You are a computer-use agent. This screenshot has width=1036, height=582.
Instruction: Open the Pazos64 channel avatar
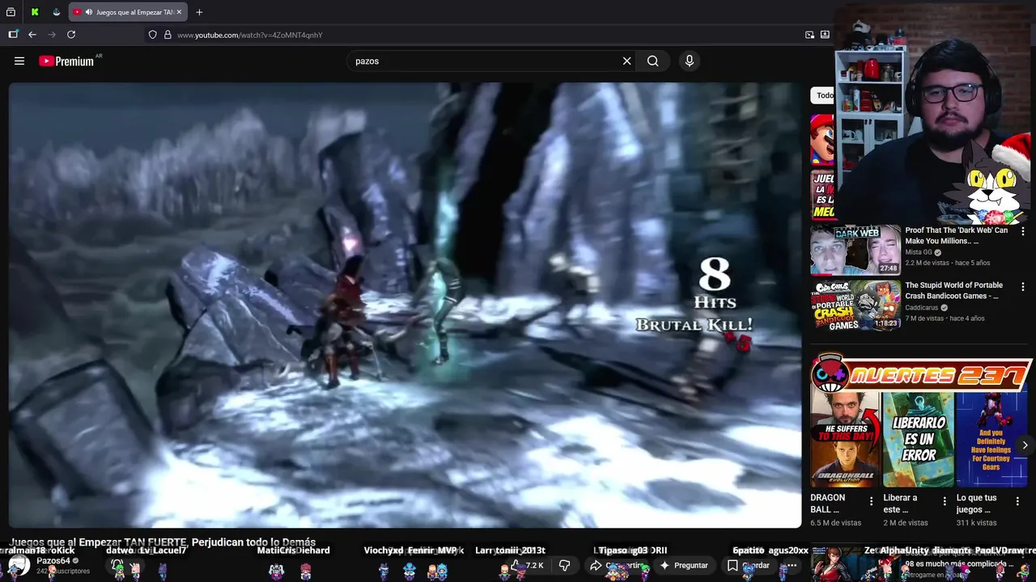19,565
